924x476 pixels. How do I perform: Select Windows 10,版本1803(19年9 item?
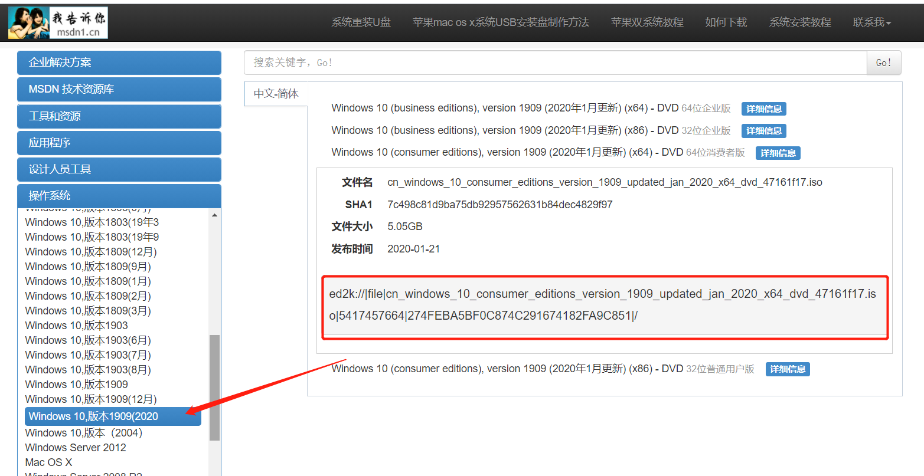tap(92, 237)
